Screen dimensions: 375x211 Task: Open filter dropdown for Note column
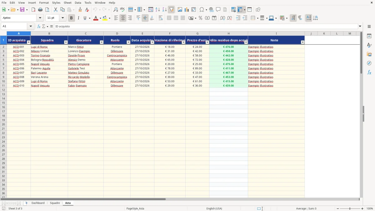pos(302,42)
